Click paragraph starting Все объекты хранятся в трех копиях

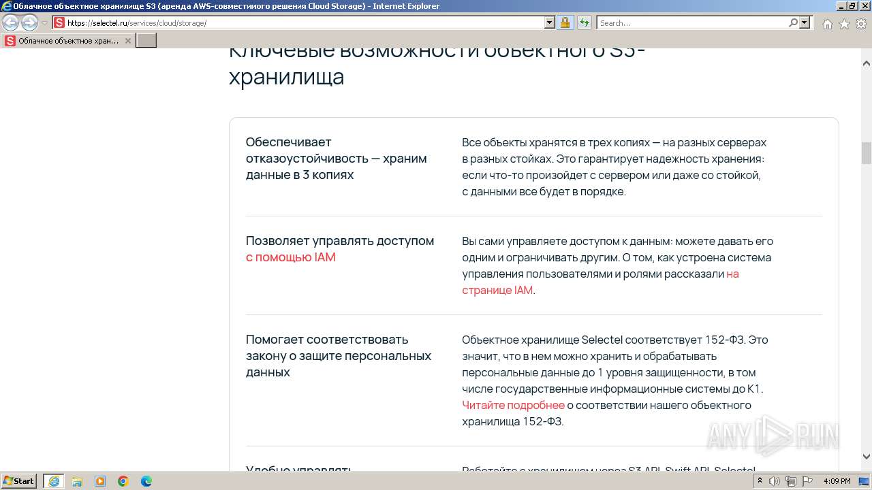(614, 167)
